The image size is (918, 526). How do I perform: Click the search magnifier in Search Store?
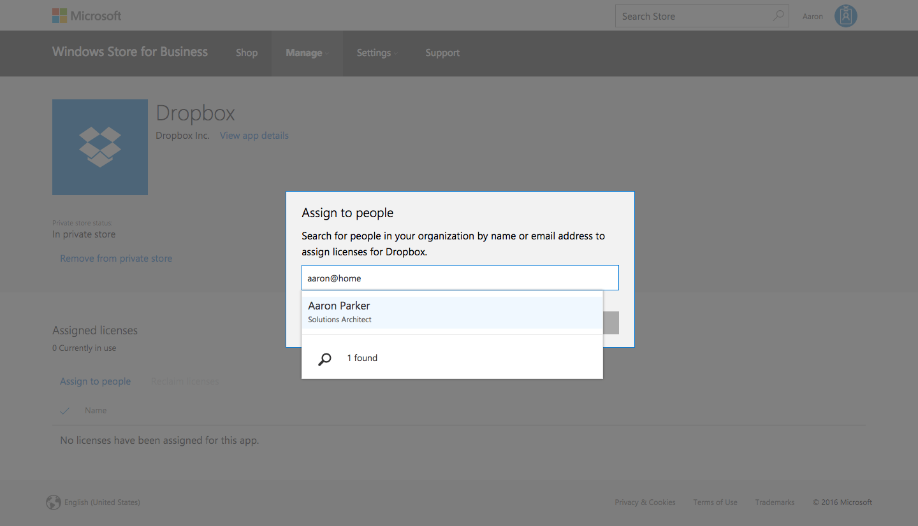pyautogui.click(x=778, y=16)
